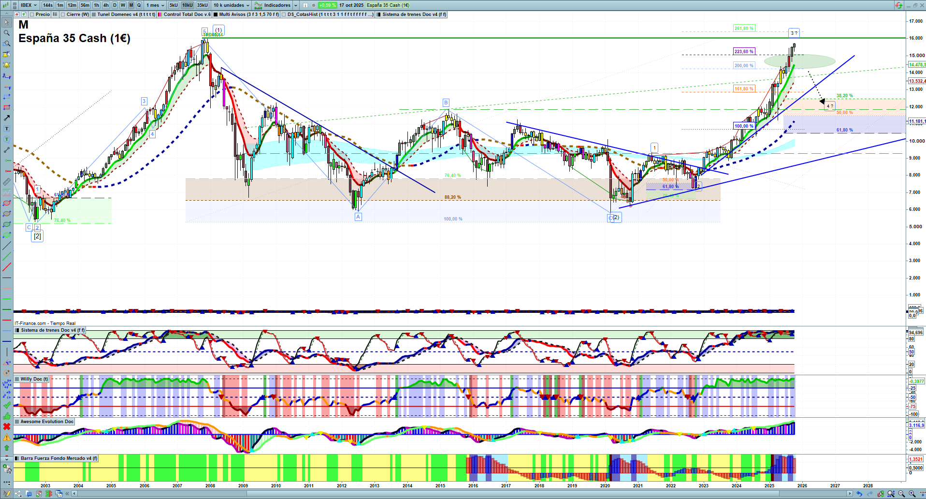Click the share icon in bottom bar
Screen dimensions: 926x499
pos(18,494)
